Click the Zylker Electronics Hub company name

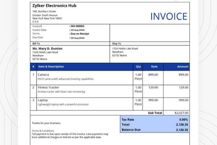[54, 6]
